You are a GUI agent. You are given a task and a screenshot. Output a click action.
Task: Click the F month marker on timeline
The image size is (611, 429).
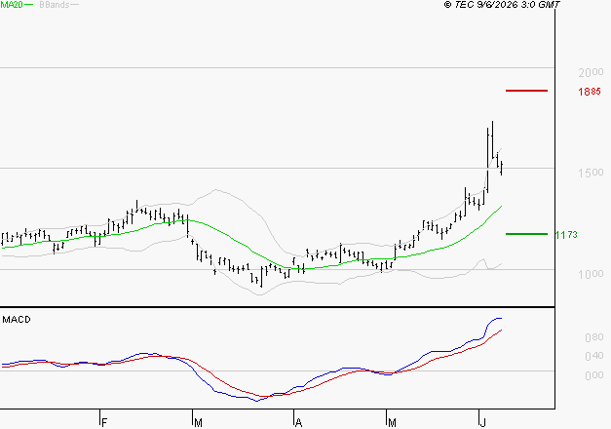(104, 423)
